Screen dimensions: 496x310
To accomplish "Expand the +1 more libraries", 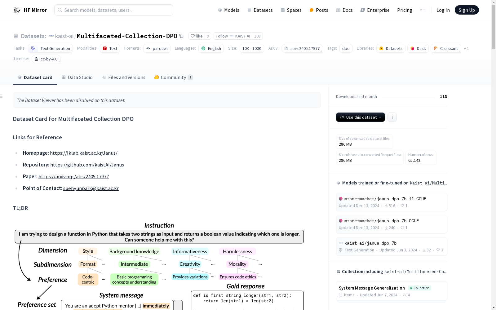I will coord(466,49).
